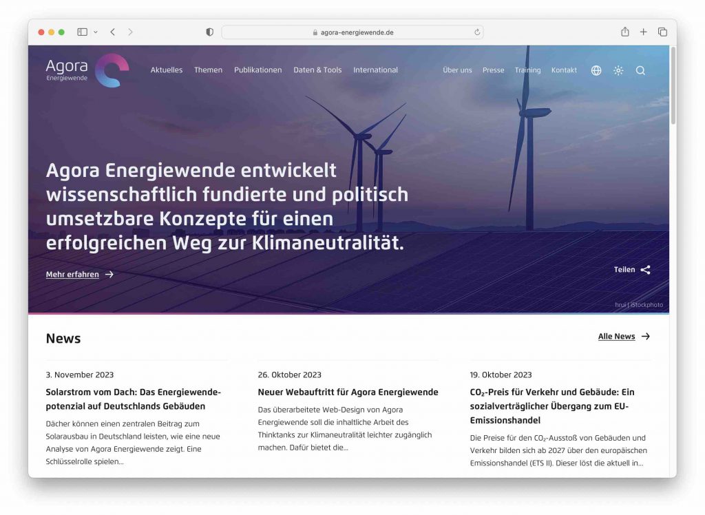Click the Mehr erfahren link

[72, 274]
